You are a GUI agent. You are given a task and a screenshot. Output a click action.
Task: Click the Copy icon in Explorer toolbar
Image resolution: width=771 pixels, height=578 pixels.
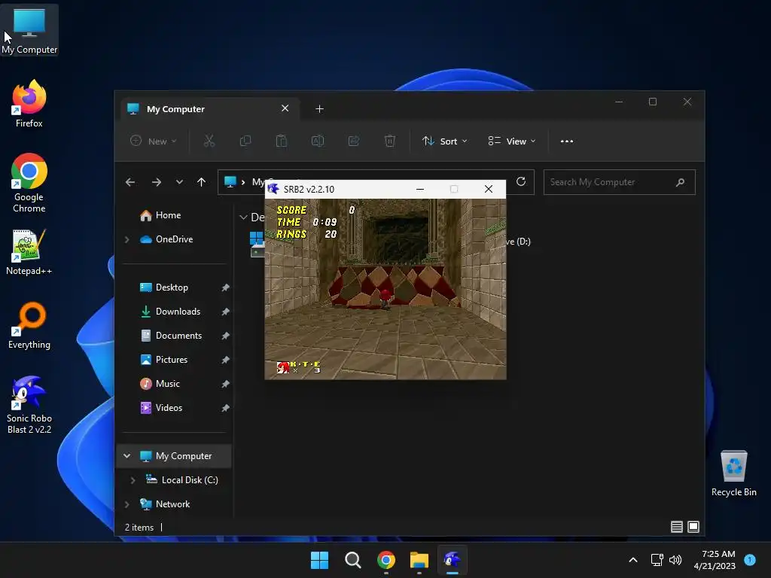click(x=245, y=141)
